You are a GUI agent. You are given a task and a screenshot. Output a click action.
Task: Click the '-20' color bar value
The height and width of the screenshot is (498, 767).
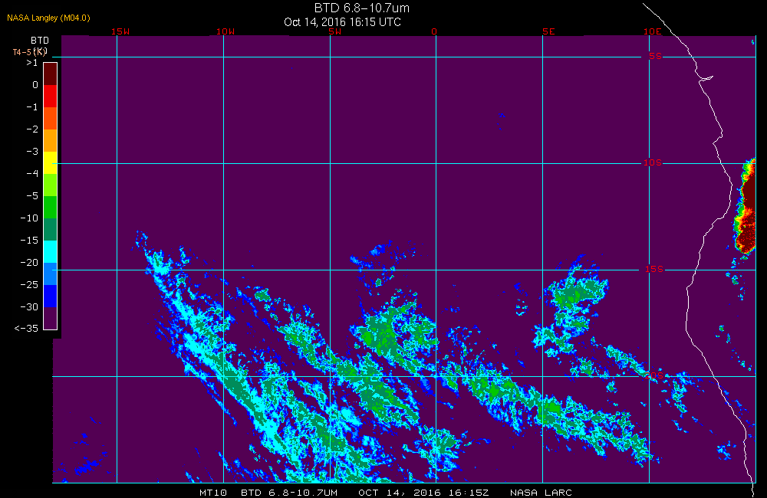29,263
